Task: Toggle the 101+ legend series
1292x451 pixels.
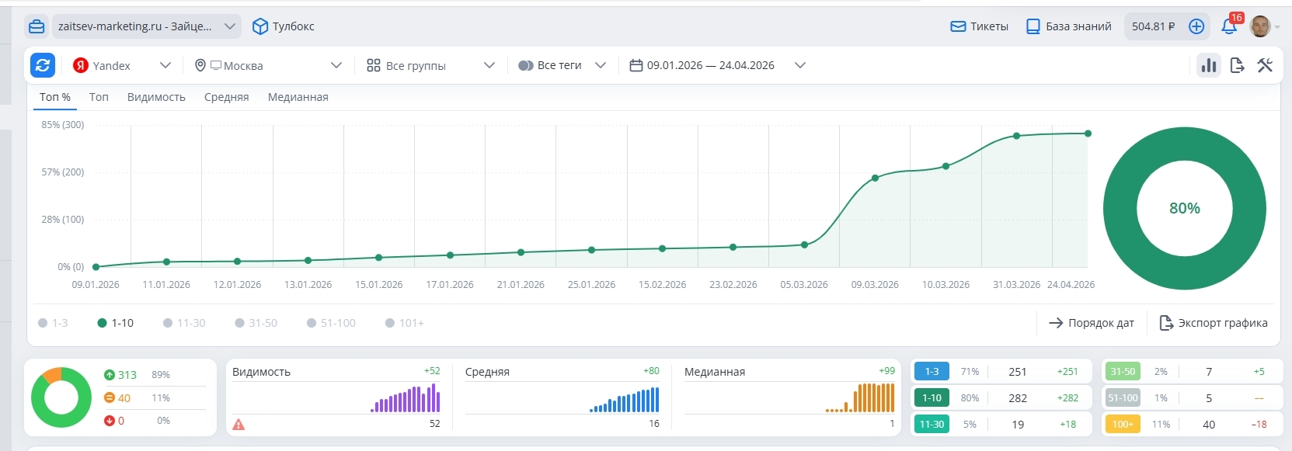Action: tap(405, 323)
